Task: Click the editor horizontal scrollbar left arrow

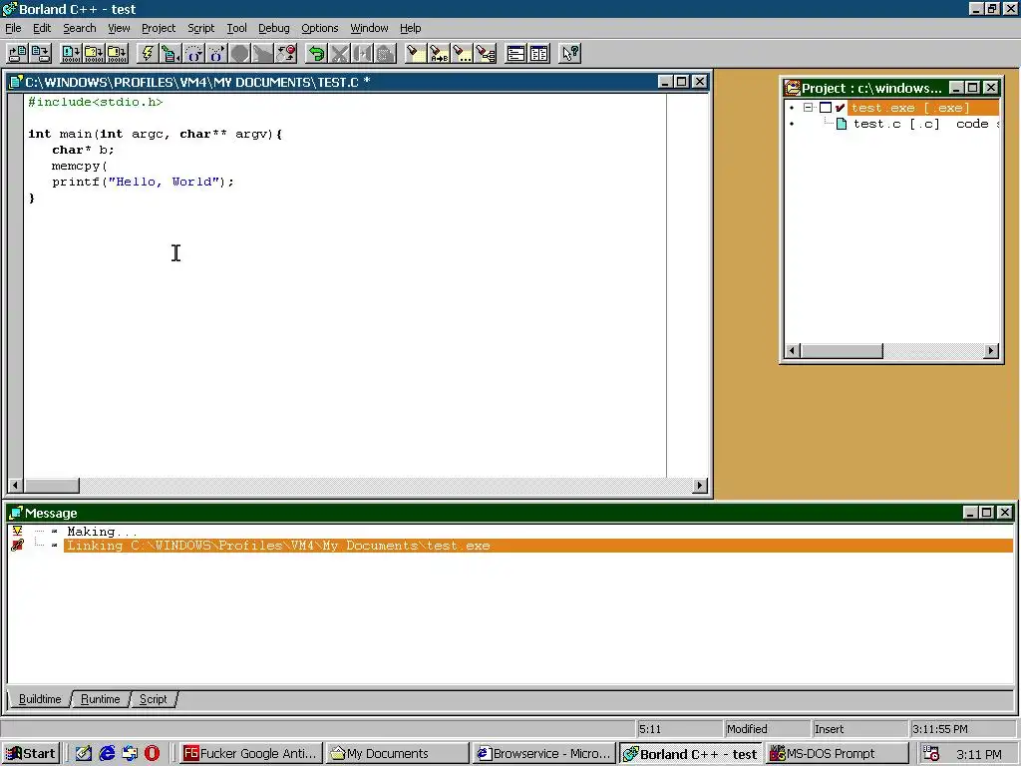Action: 16,486
